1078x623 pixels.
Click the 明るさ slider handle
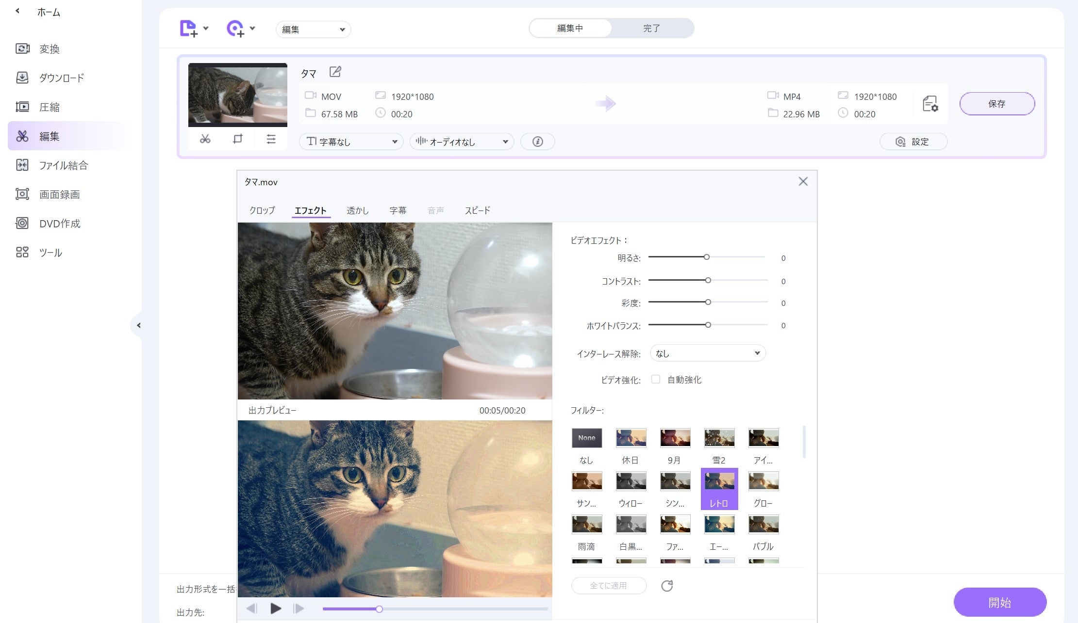point(707,257)
